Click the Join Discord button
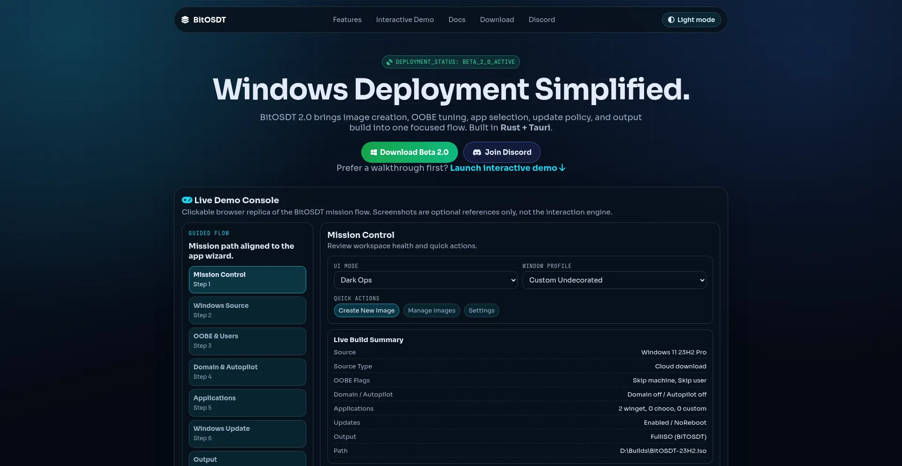Image resolution: width=902 pixels, height=466 pixels. pyautogui.click(x=502, y=152)
